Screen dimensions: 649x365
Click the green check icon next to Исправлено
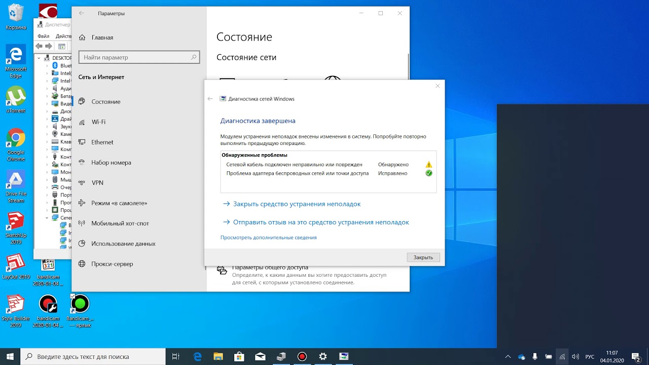pos(428,173)
